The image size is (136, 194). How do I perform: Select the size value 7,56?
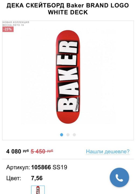point(37,178)
